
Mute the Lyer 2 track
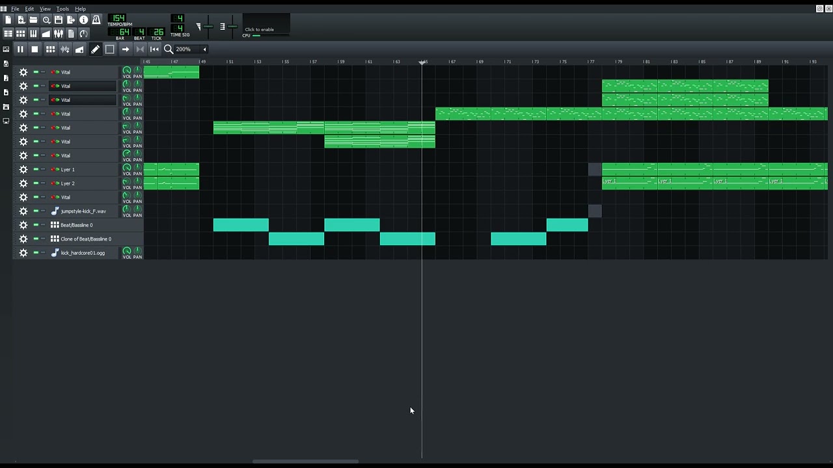pos(36,183)
